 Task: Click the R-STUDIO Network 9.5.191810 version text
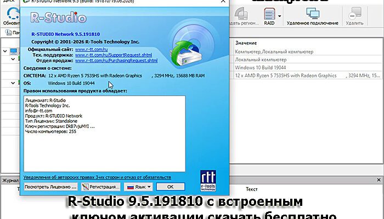coord(66,34)
